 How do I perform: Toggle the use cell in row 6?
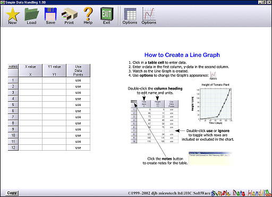78,111
